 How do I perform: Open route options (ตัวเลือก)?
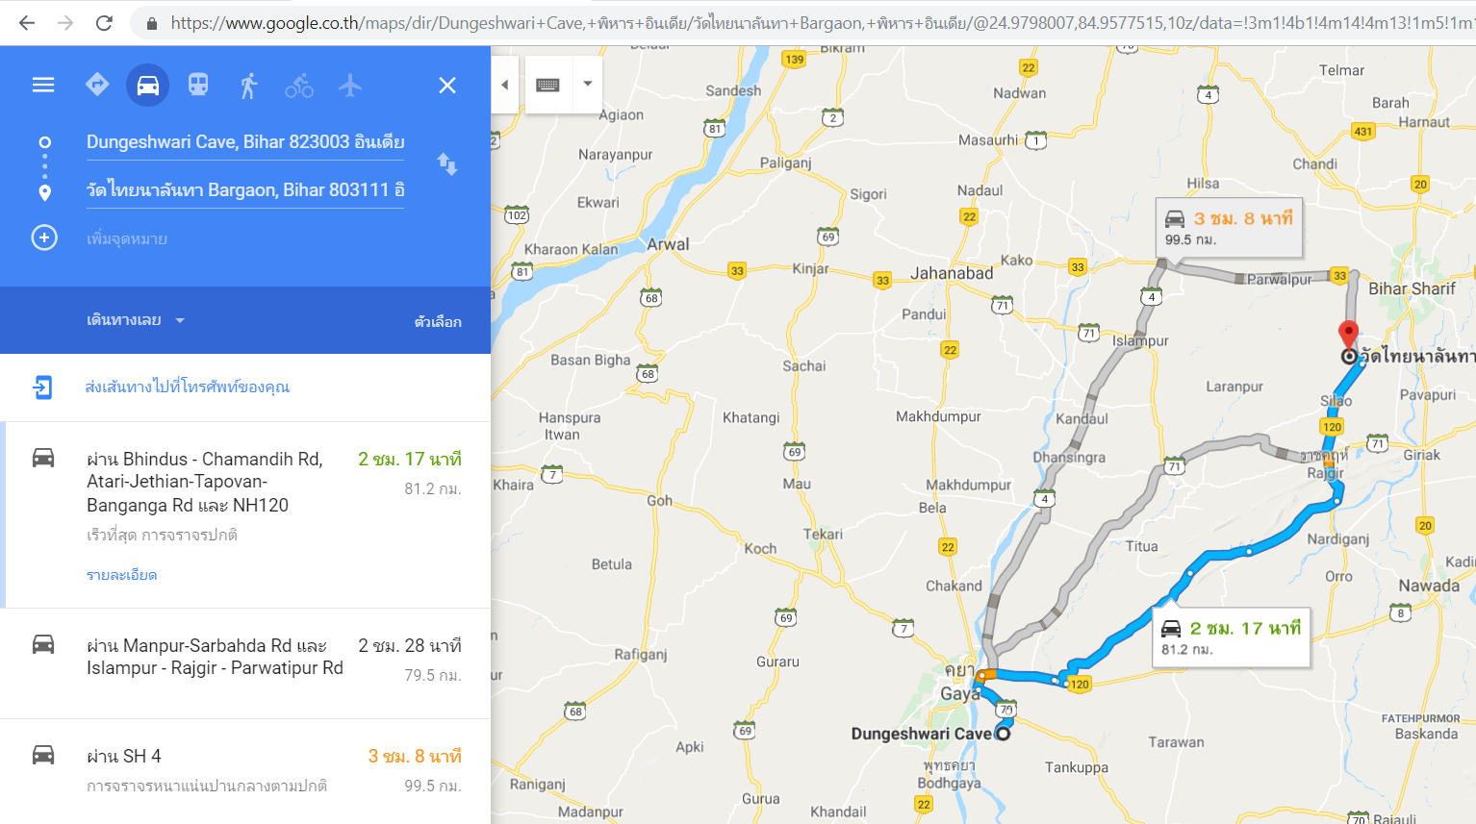click(438, 321)
